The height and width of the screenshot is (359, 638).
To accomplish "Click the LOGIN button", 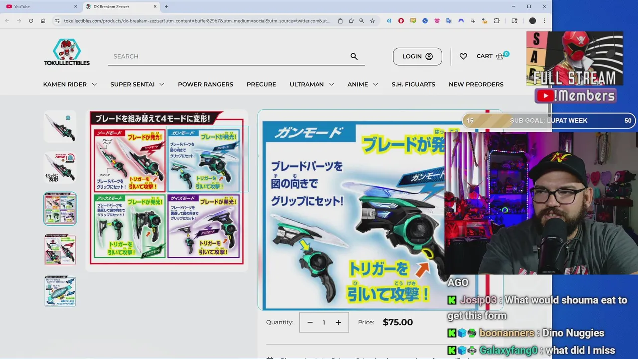I will pyautogui.click(x=417, y=56).
